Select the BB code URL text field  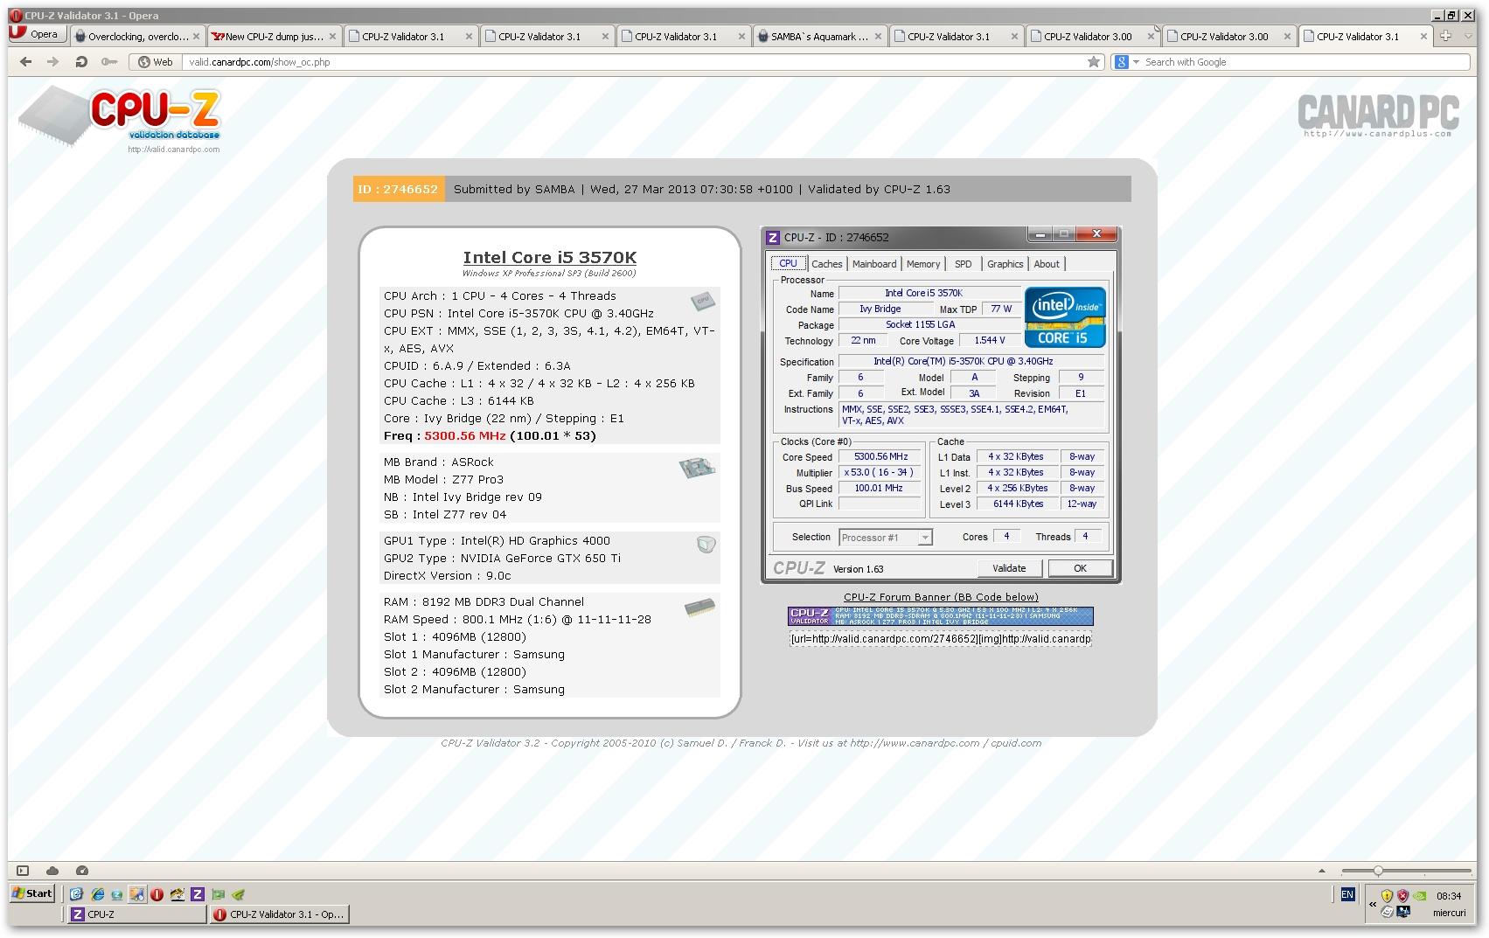click(941, 639)
